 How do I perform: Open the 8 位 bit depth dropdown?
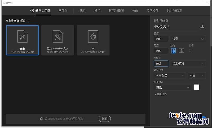pyautogui.click(x=197, y=75)
